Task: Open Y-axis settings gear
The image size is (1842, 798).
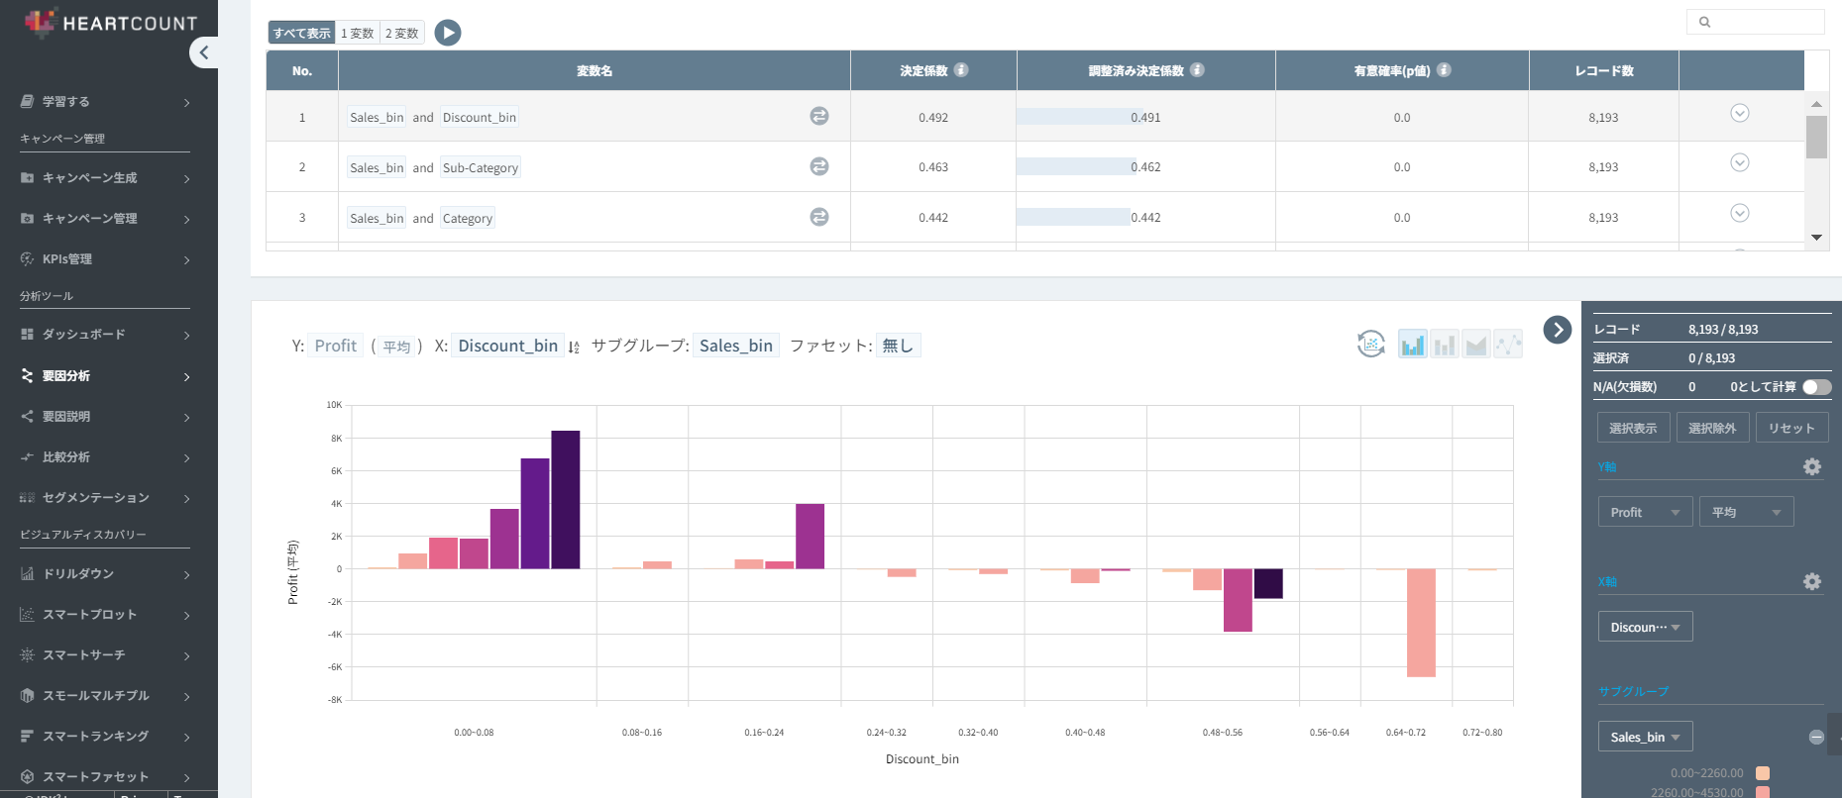Action: (1812, 467)
